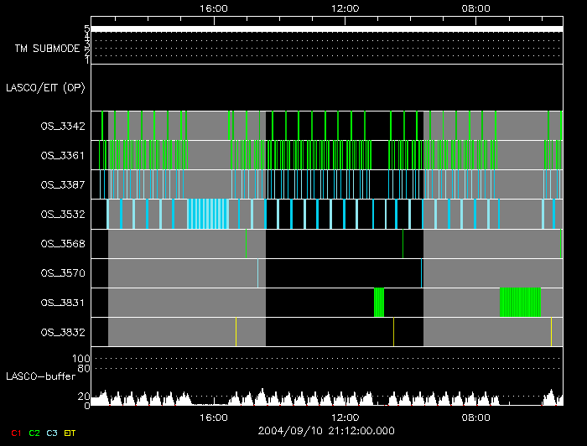Select the C3 legend entry
Screen dimensions: 587x446
point(52,432)
